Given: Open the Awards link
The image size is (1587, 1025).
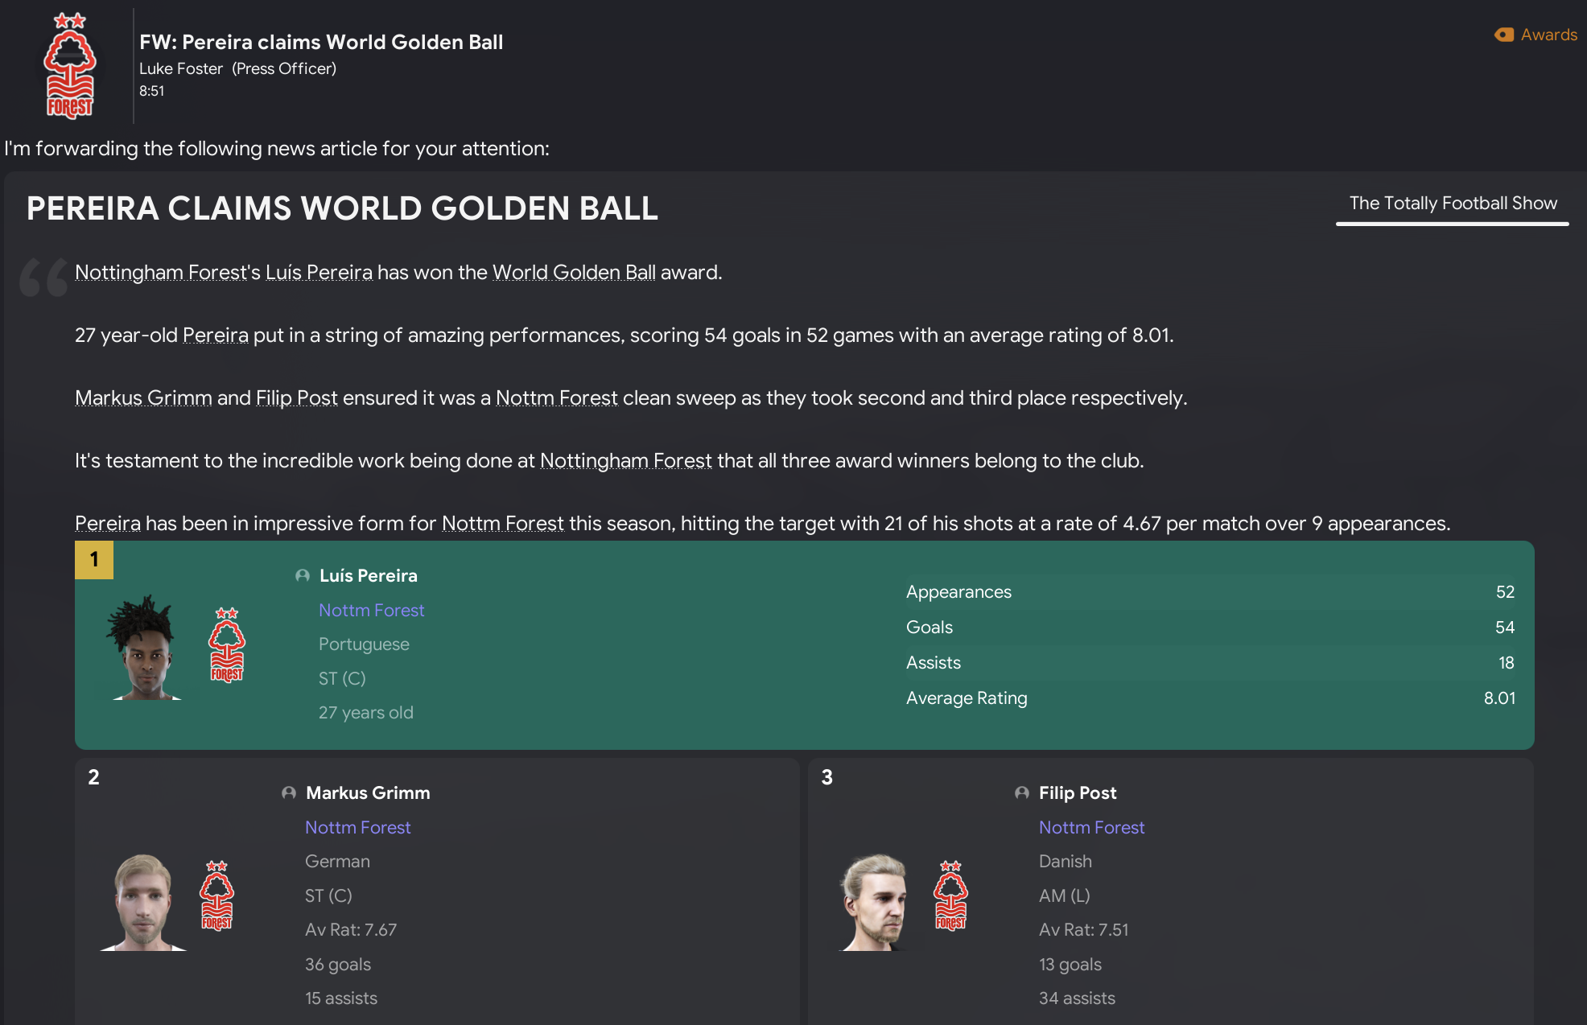Looking at the screenshot, I should click(x=1548, y=35).
